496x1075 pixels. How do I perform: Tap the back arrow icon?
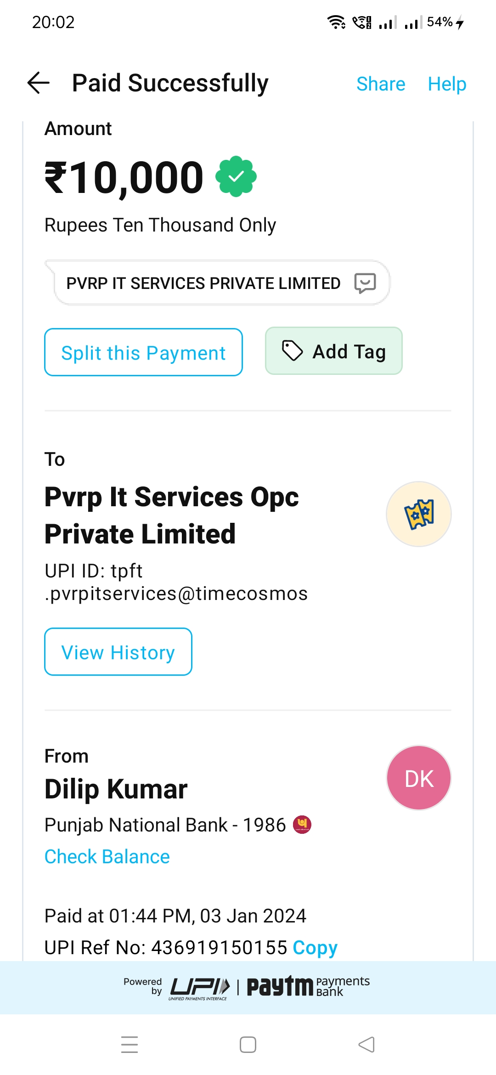[39, 83]
